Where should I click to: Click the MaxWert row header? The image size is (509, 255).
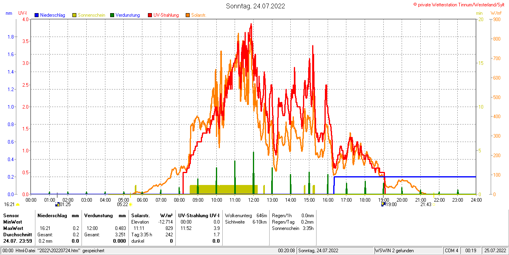coord(13,228)
